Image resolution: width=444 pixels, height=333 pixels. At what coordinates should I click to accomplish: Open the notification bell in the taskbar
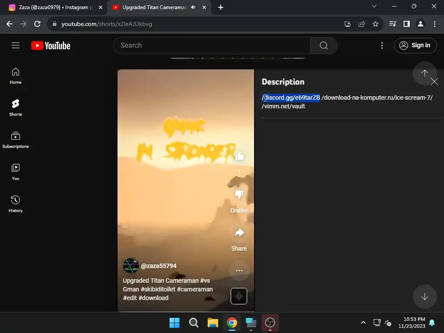[432, 323]
